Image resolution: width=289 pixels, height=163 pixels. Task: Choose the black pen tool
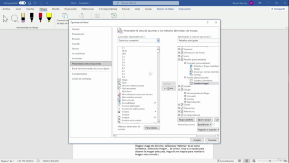click(x=32, y=18)
